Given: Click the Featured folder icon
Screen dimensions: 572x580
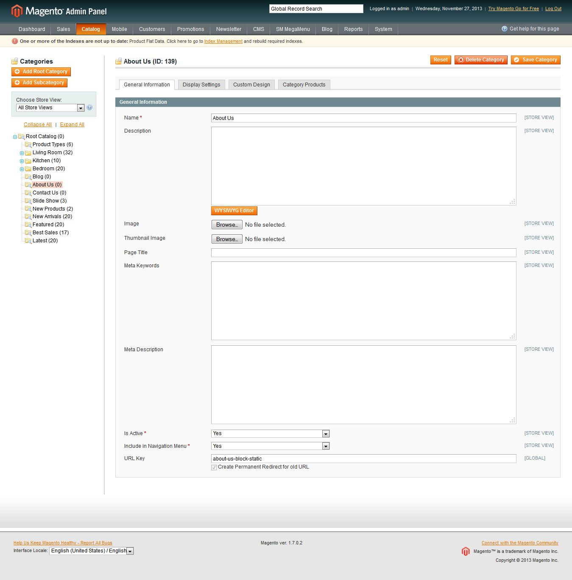Looking at the screenshot, I should click(28, 225).
